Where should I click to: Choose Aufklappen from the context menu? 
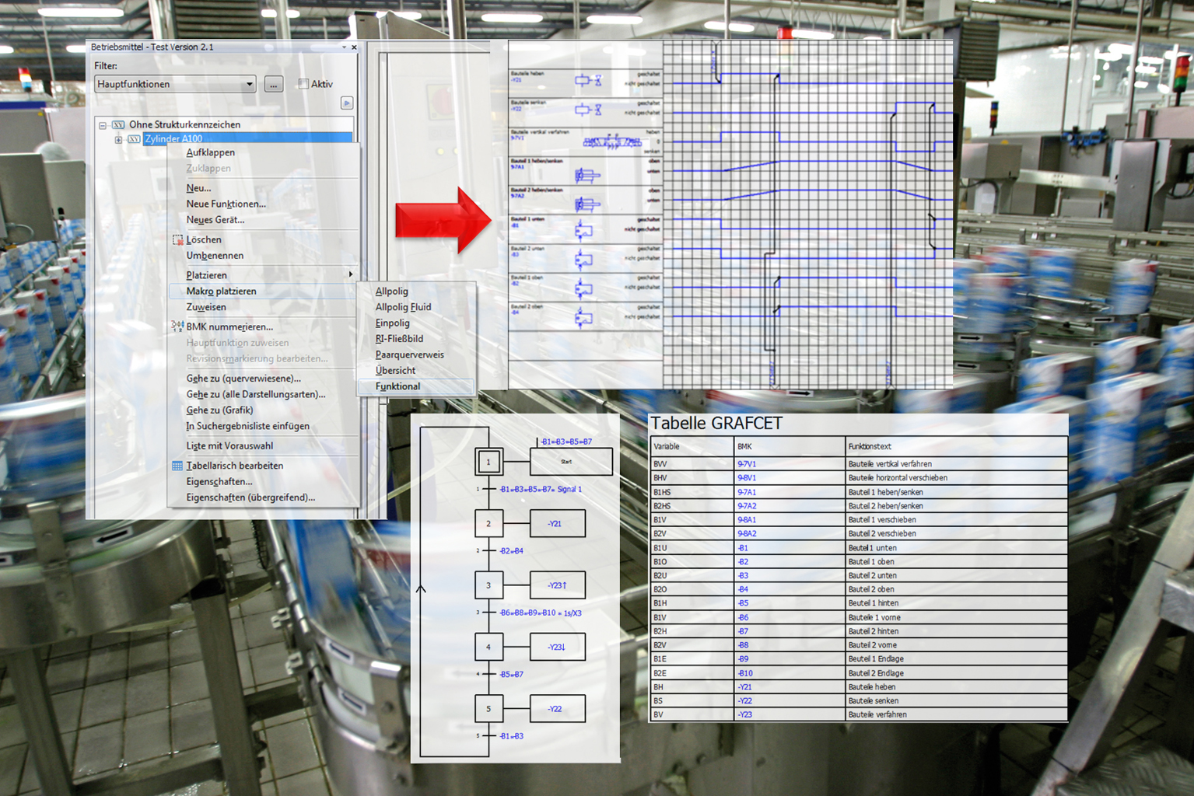210,152
